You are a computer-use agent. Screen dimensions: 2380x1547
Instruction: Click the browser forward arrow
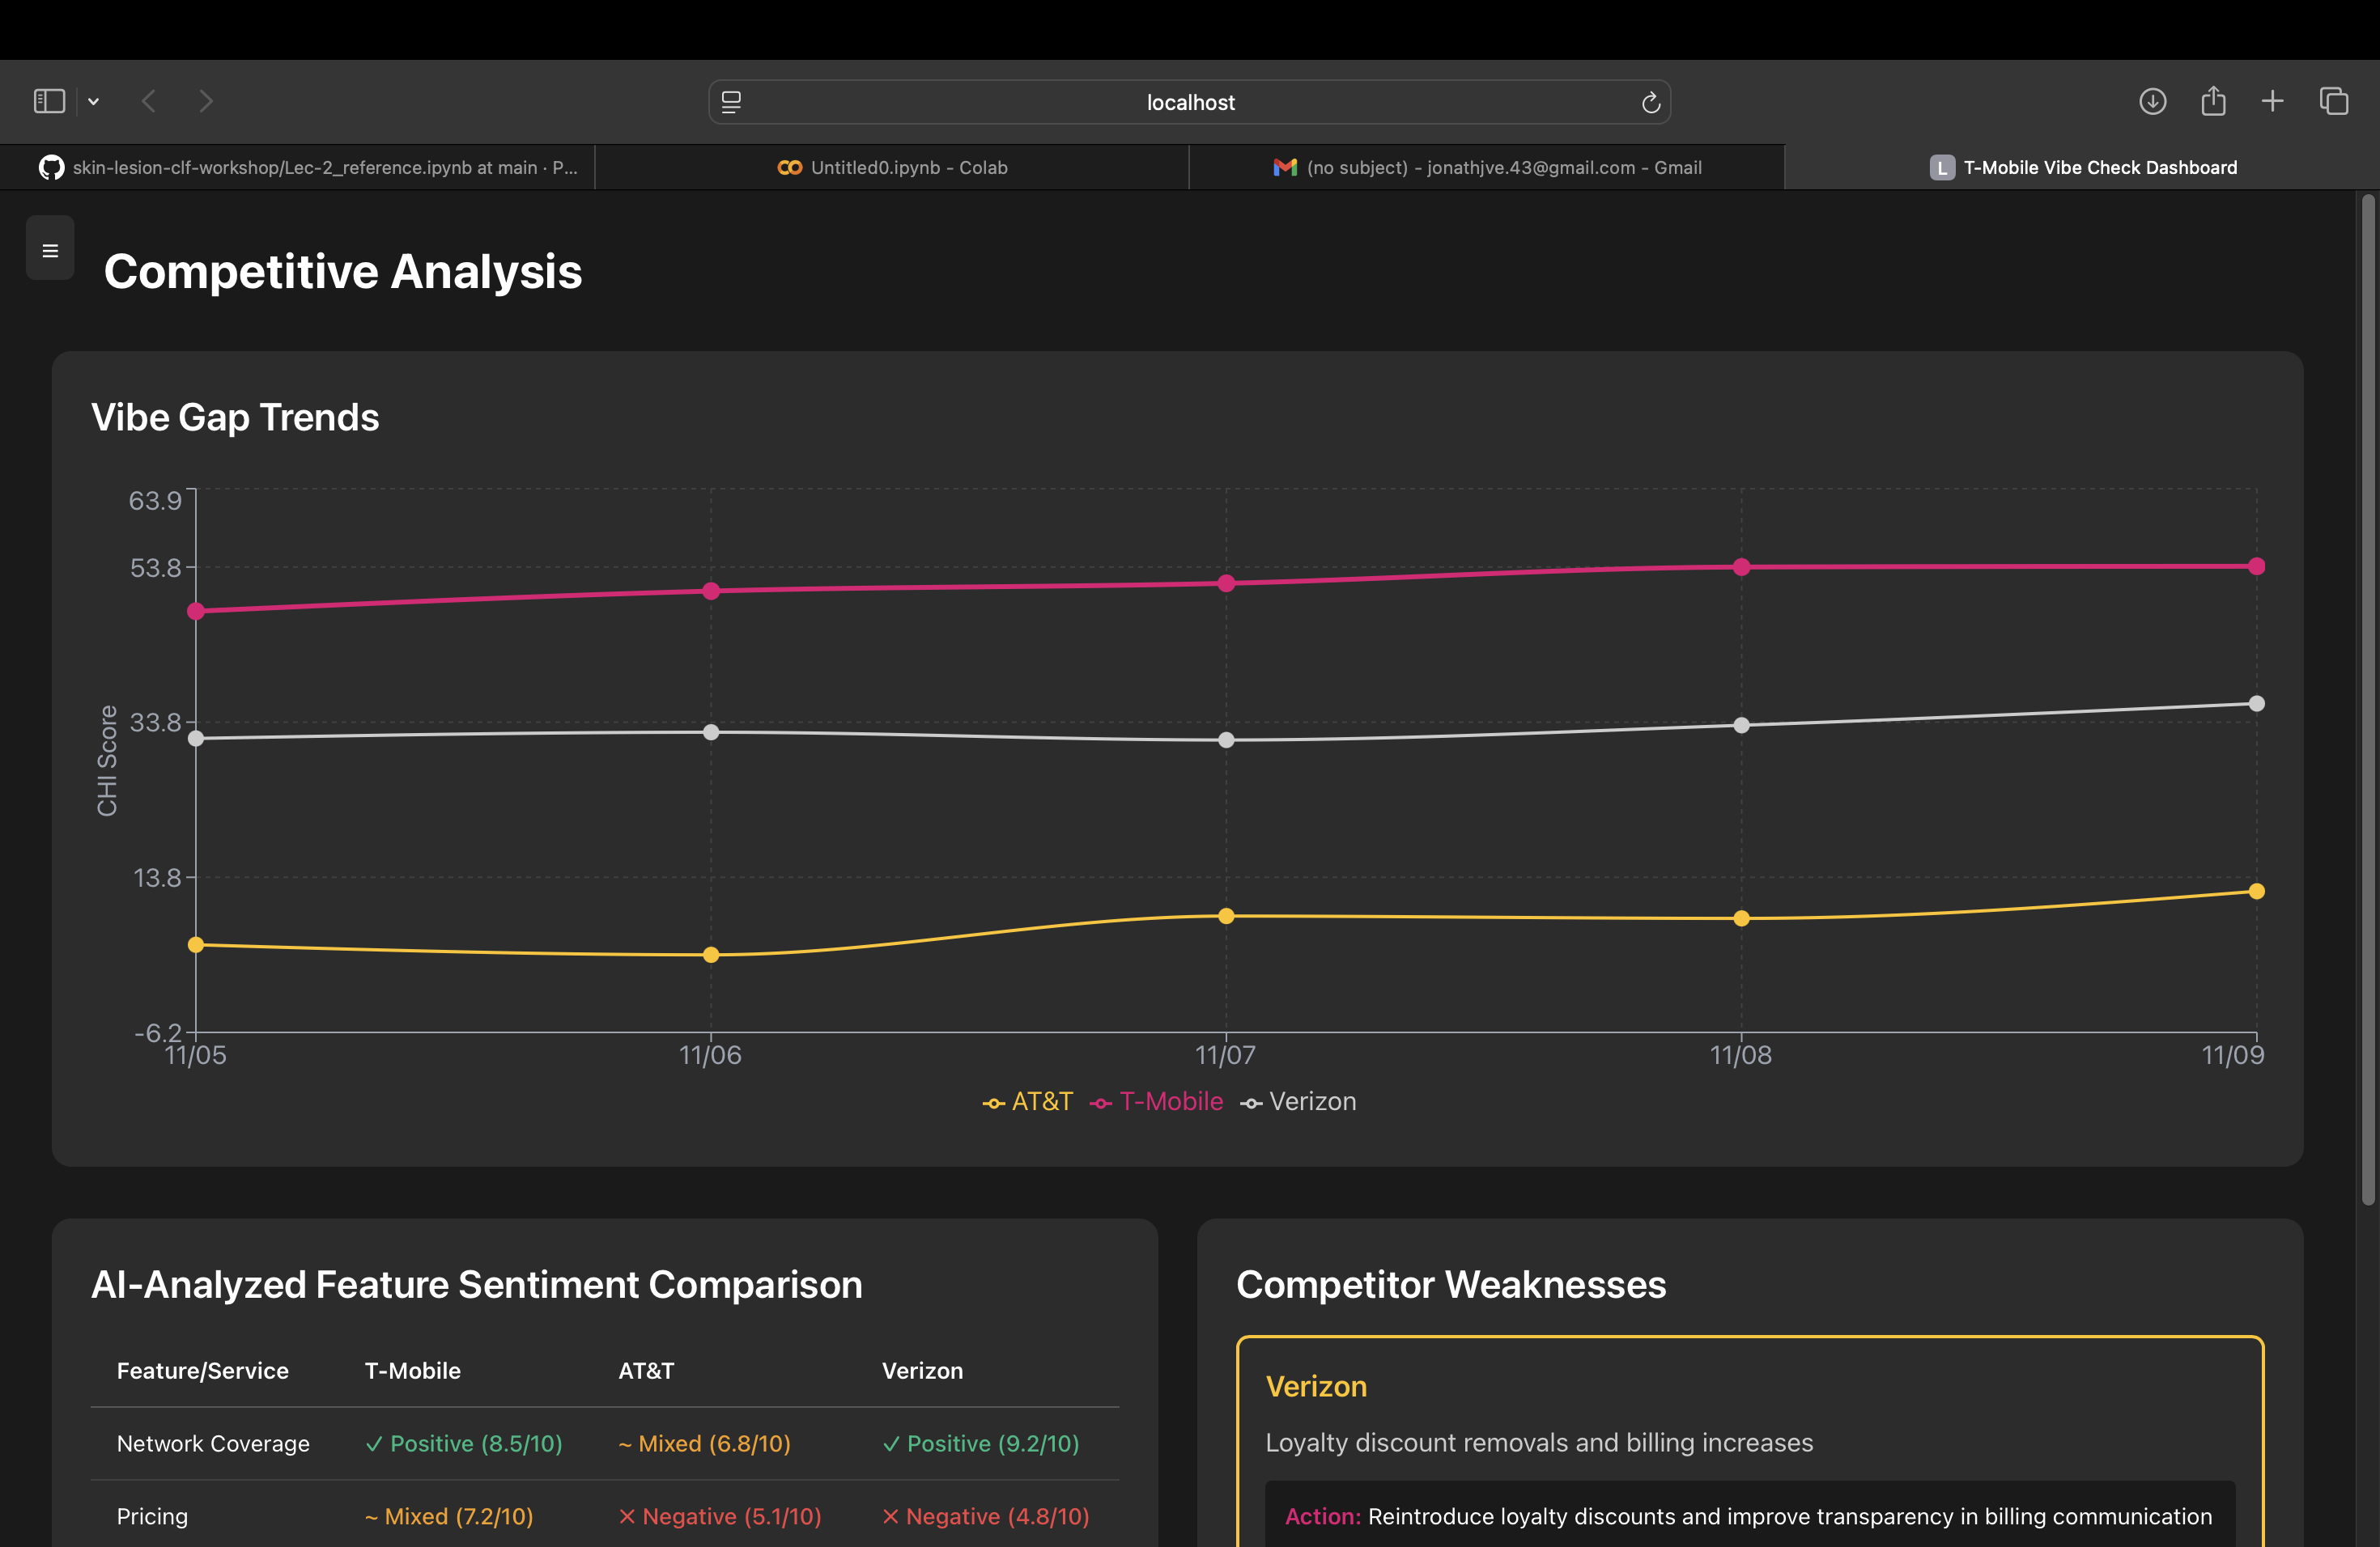pyautogui.click(x=206, y=101)
